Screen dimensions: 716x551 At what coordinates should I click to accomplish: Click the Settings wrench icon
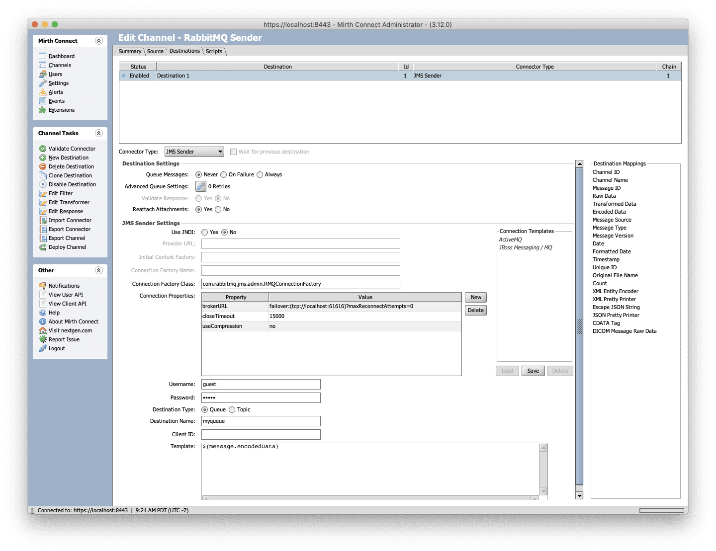coord(43,83)
